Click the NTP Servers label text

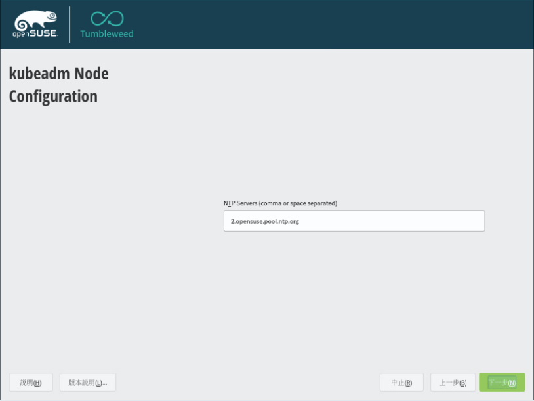click(280, 203)
